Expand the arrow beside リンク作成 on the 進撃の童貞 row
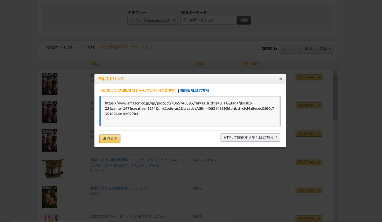Viewport: 382px width, 222px height. (x=319, y=218)
